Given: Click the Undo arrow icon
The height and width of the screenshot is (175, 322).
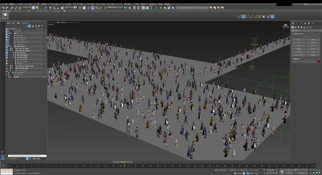Looking at the screenshot, I should (x=3, y=7).
